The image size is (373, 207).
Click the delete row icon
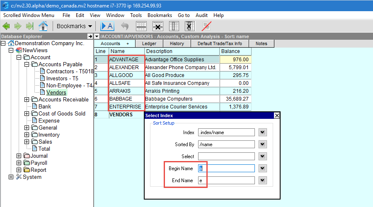tap(157, 26)
